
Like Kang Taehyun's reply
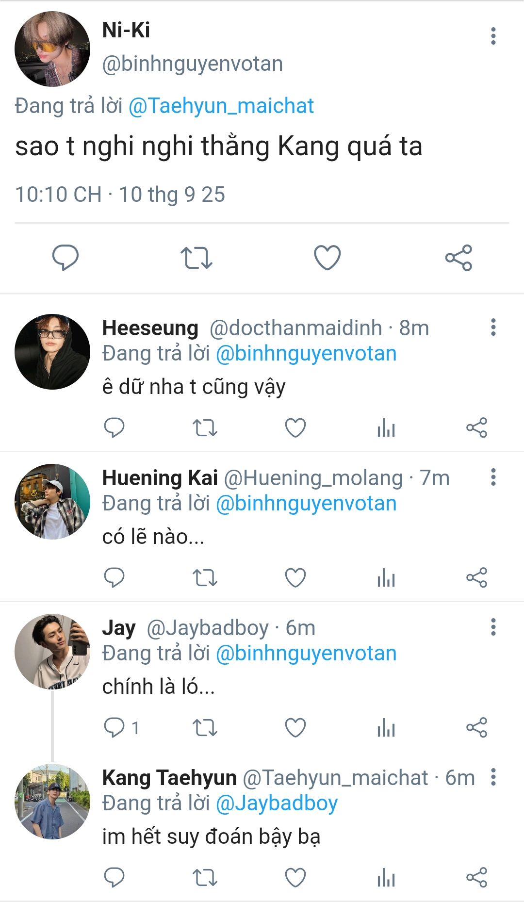pyautogui.click(x=295, y=878)
